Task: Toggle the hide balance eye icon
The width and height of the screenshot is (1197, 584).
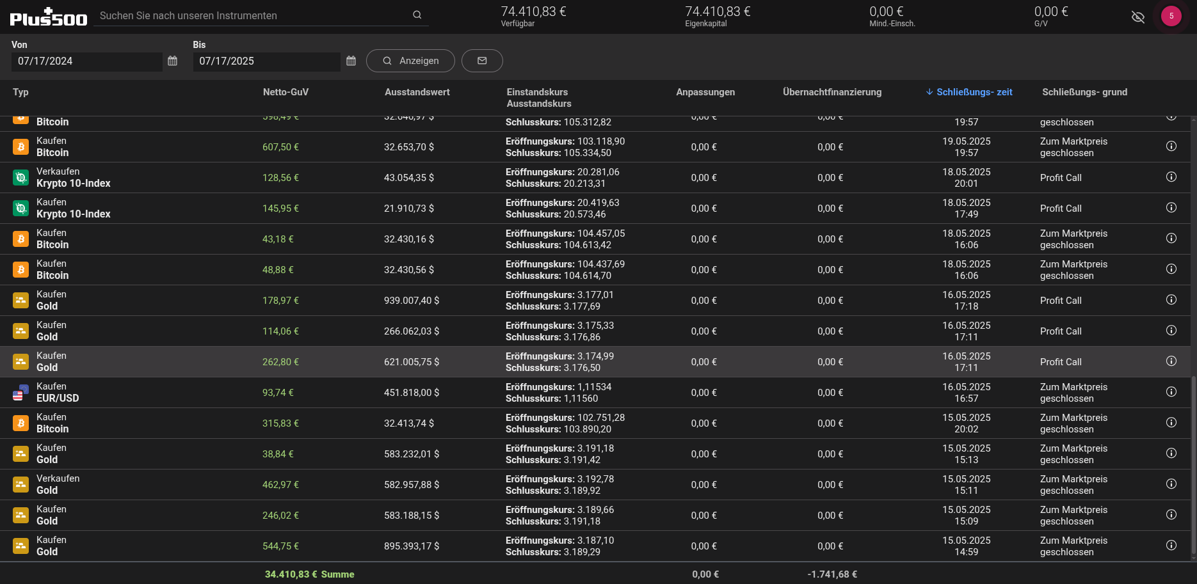Action: 1137,17
